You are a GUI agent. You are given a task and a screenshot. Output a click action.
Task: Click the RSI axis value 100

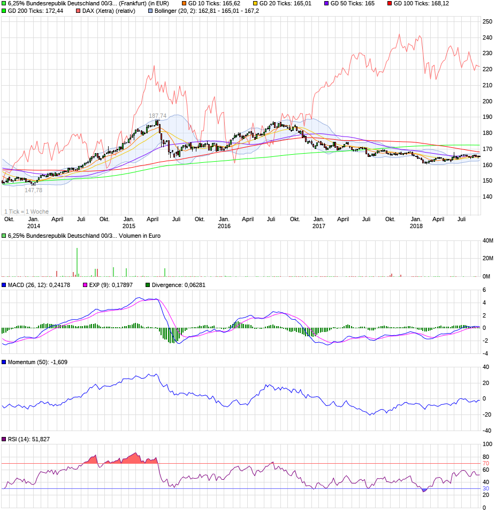(487, 444)
